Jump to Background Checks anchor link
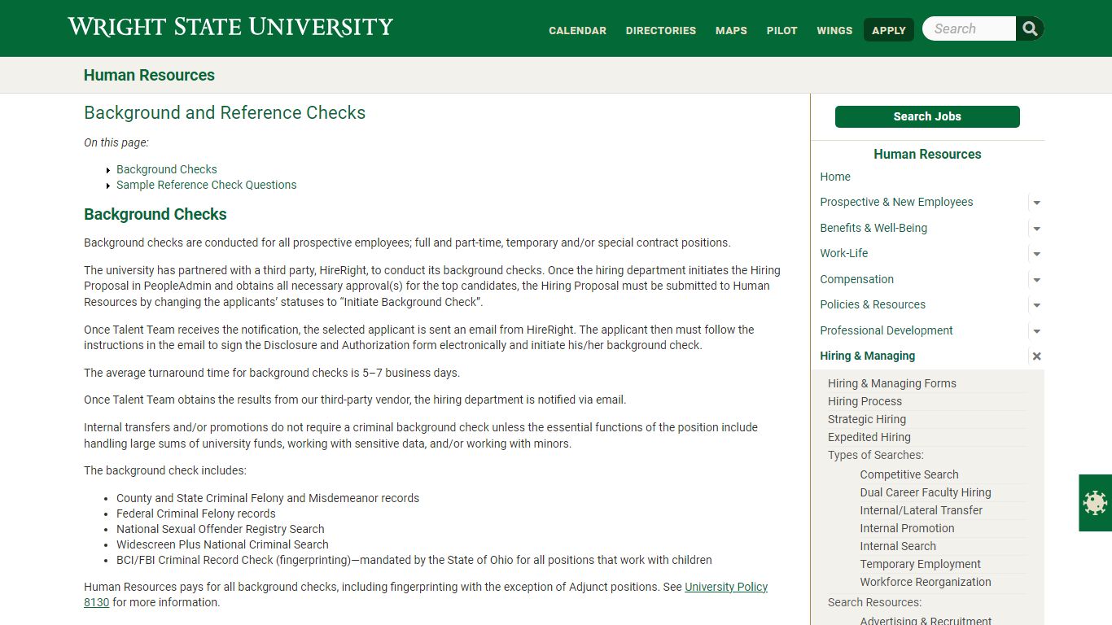 click(167, 169)
